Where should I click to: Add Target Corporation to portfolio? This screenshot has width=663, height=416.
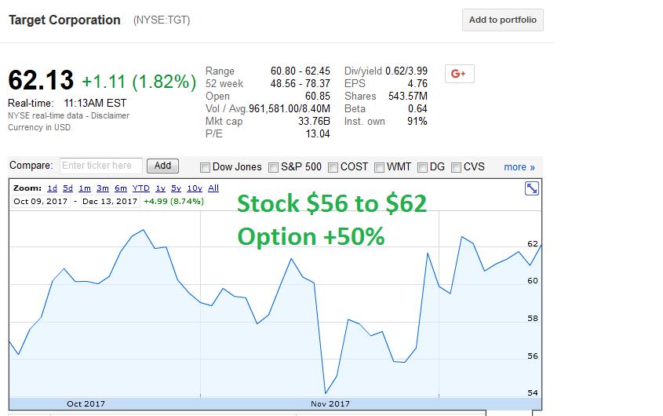502,20
